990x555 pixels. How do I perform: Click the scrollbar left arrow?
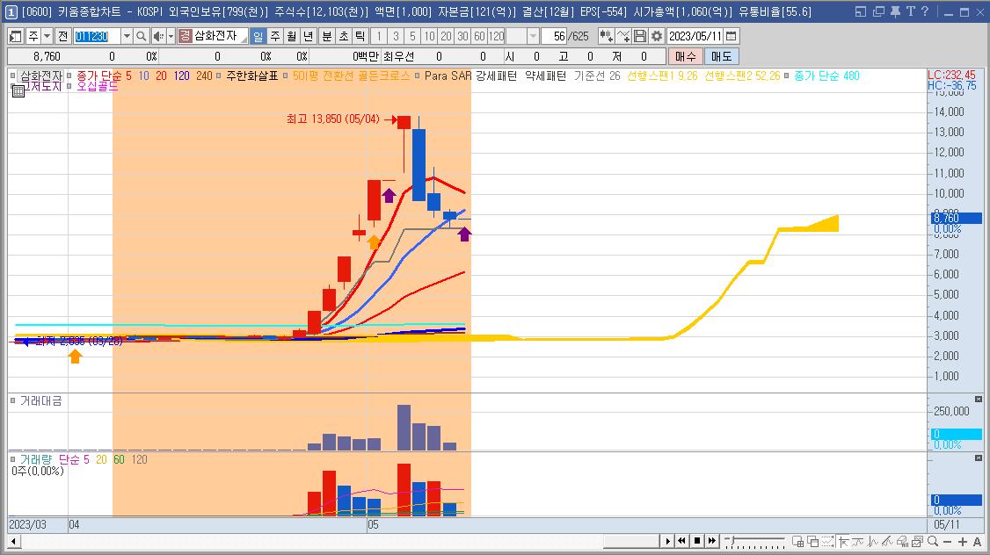[12, 541]
